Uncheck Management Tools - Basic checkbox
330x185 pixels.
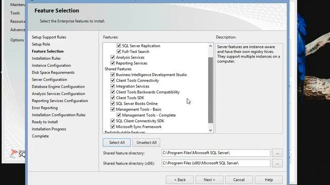pos(112,109)
